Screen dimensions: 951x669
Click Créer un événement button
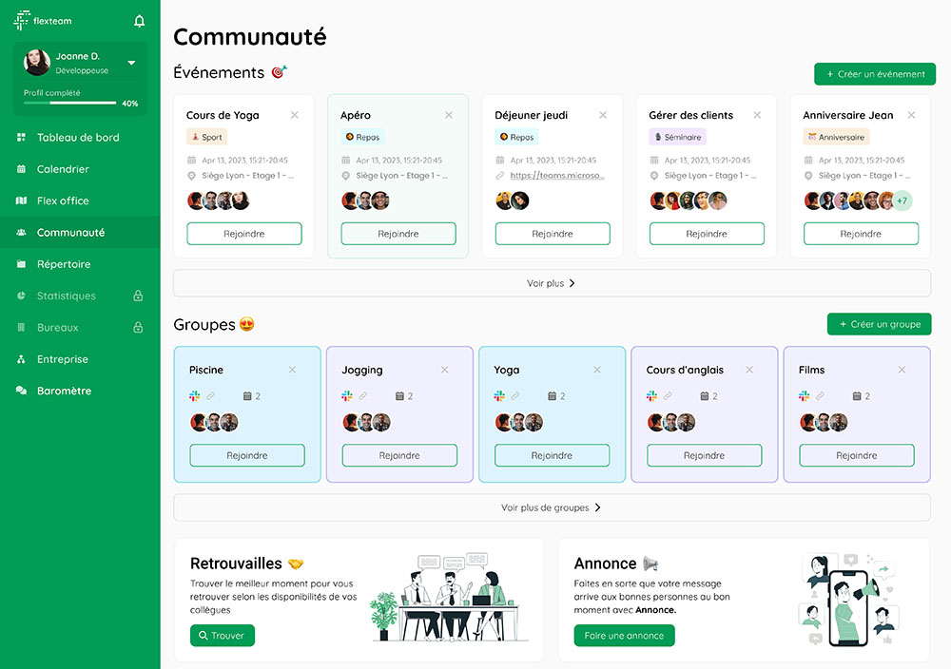click(875, 74)
